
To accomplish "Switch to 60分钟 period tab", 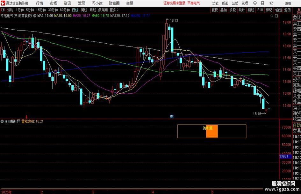I will point(65,10).
